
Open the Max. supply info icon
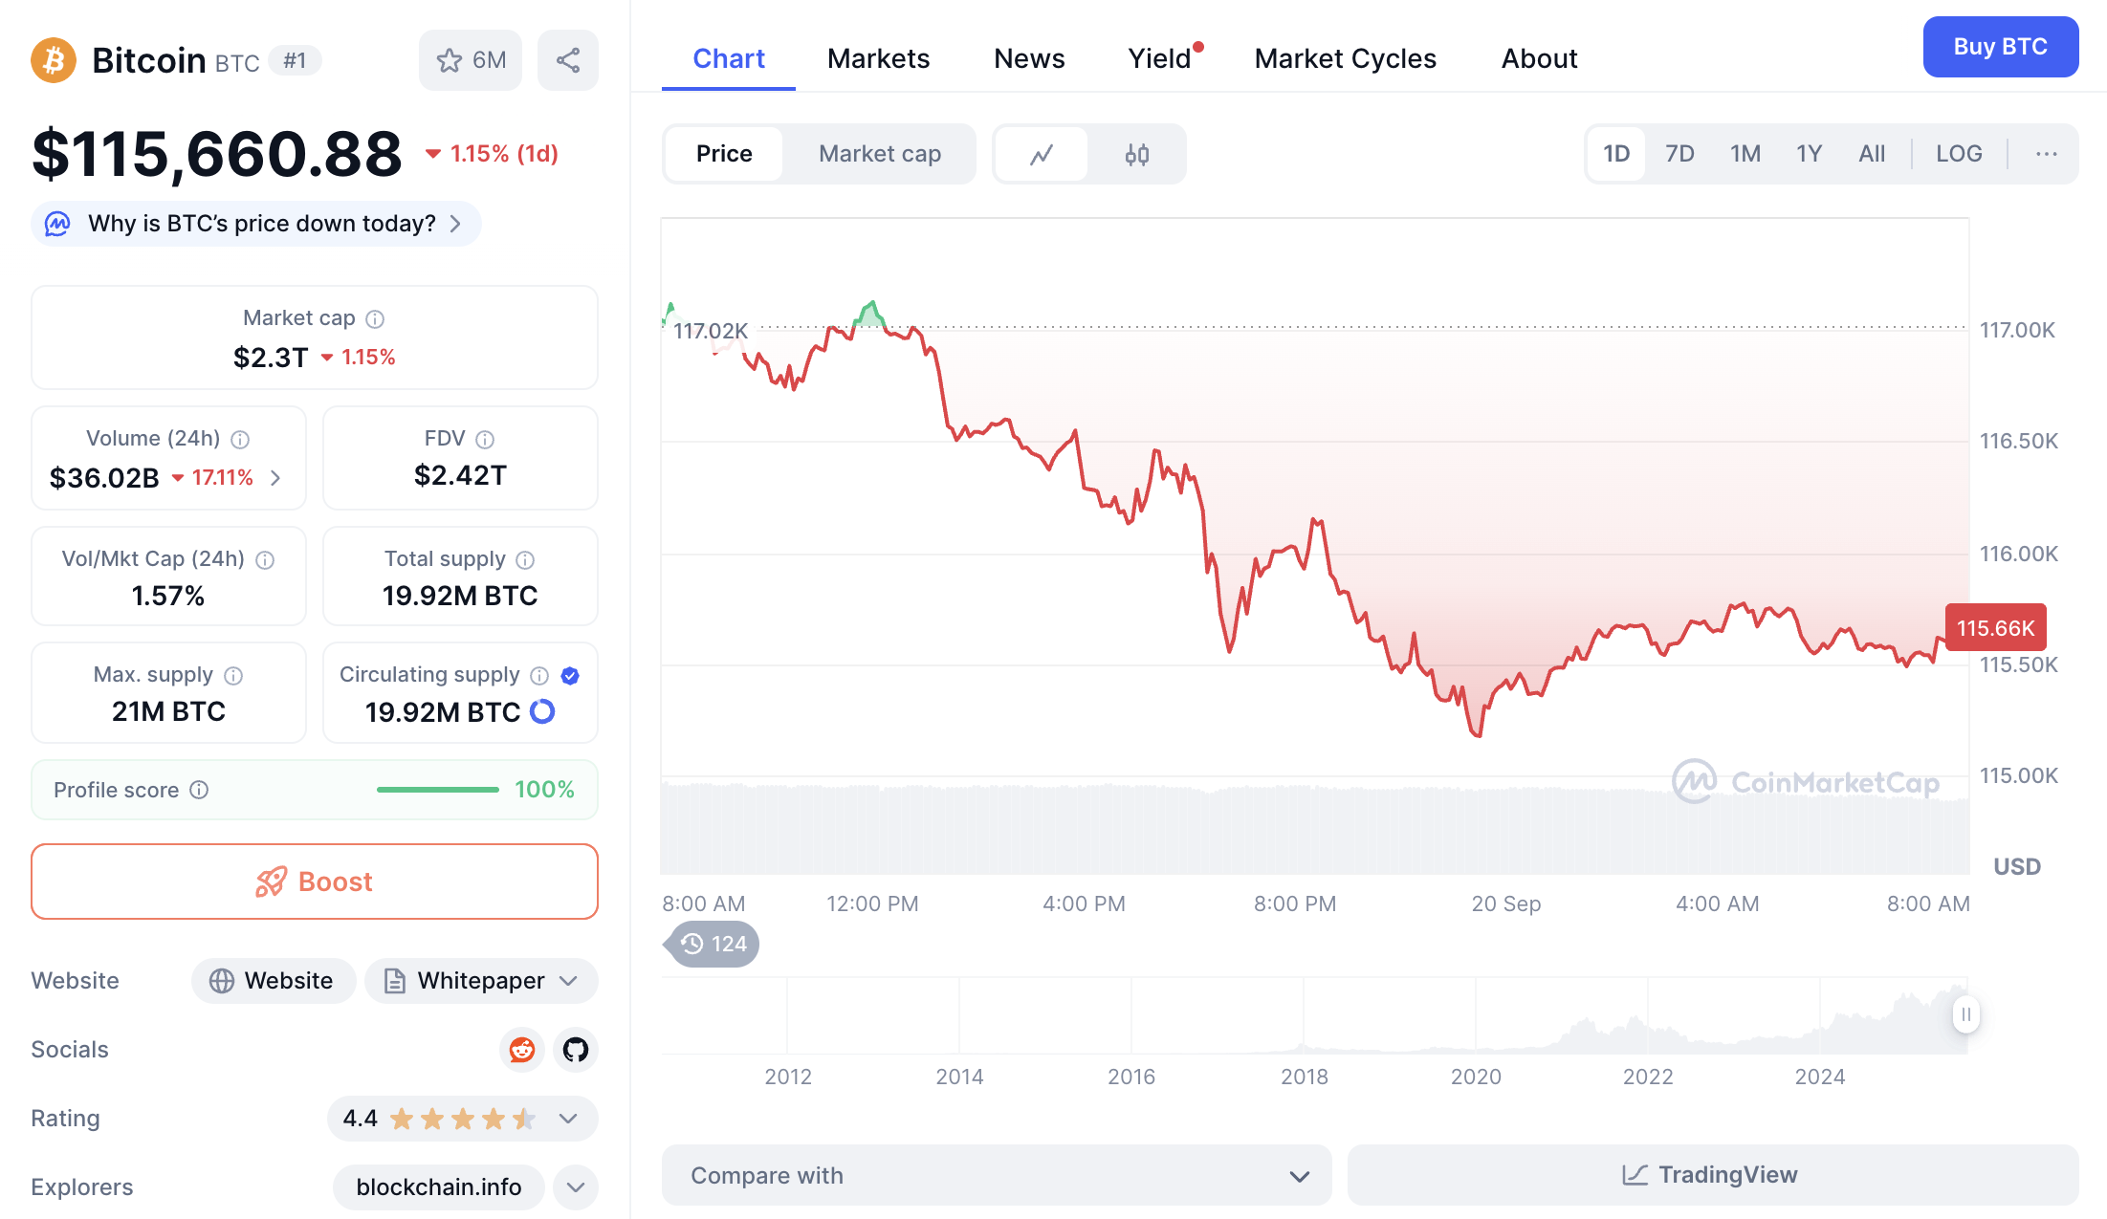(233, 676)
